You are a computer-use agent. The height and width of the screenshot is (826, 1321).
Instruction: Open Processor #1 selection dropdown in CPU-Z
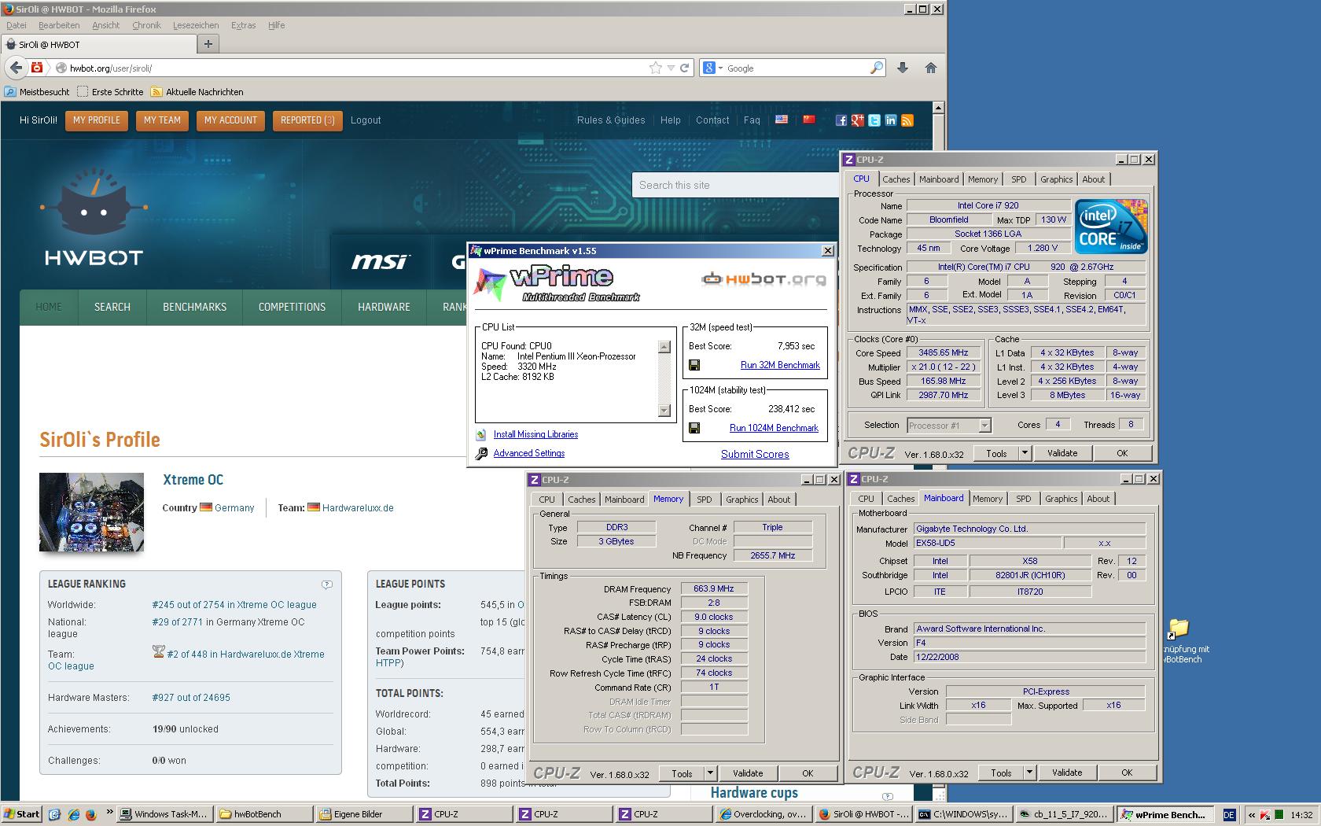point(984,426)
